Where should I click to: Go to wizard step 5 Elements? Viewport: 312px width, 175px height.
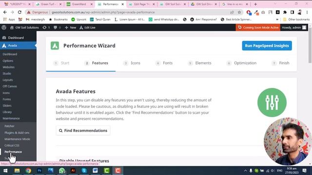[x=199, y=63]
